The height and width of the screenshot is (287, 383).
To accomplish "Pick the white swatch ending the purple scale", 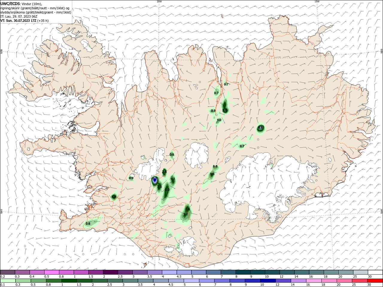I will 375,272.
